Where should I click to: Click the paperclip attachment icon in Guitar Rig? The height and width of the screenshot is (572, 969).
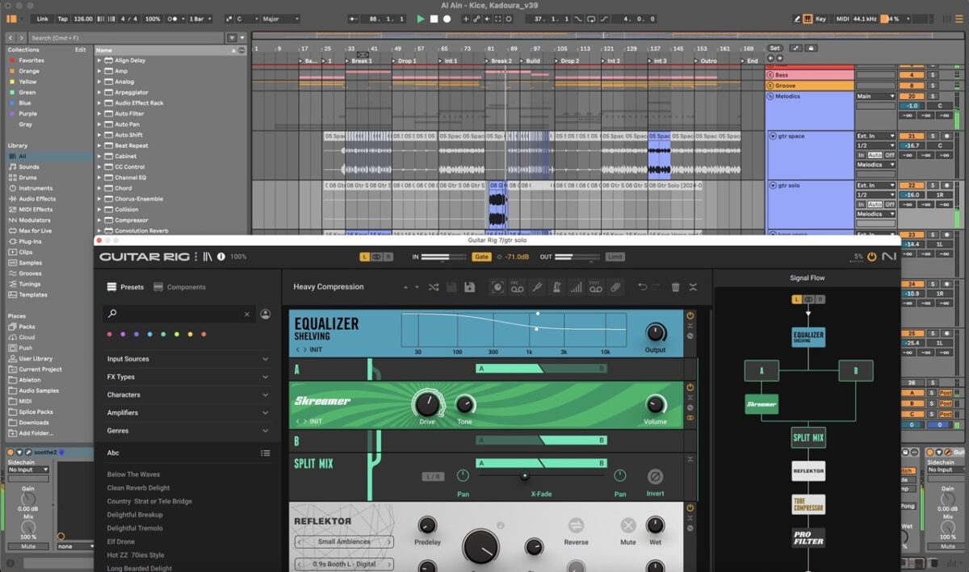(615, 287)
